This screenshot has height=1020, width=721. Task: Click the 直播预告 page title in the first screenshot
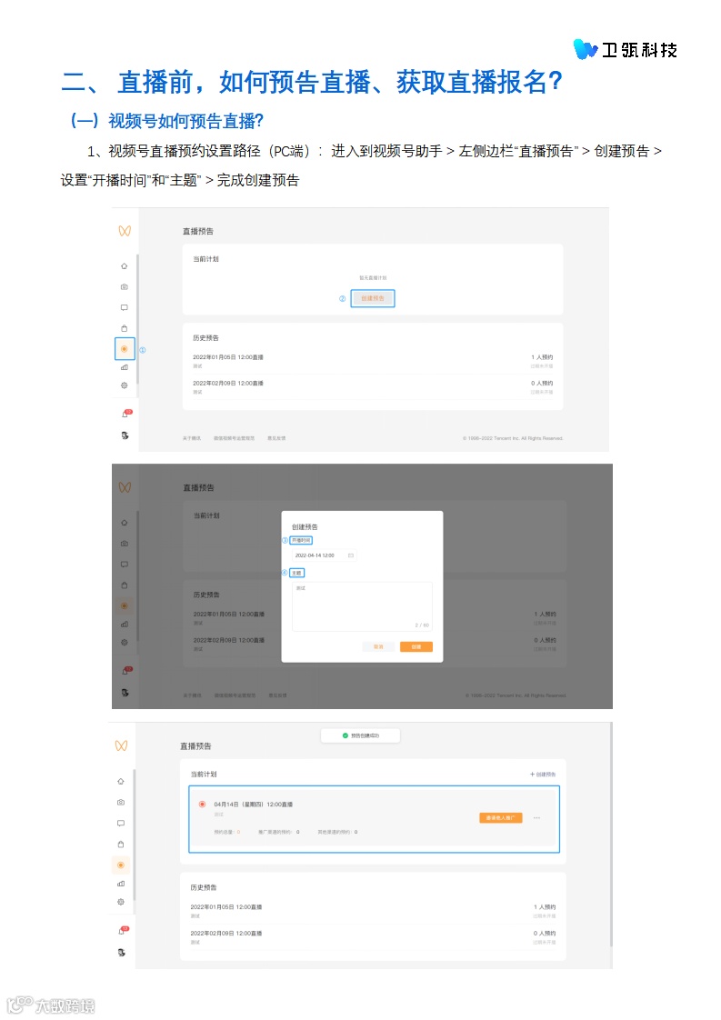coord(198,232)
